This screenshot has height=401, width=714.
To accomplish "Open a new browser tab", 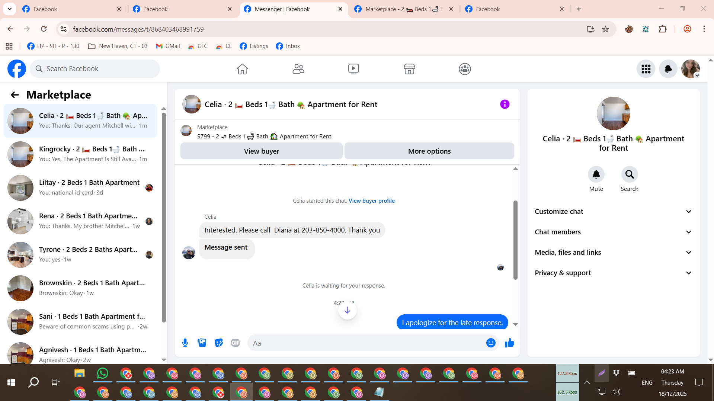I will pos(579,9).
